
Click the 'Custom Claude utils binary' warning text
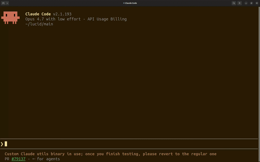pos(110,154)
